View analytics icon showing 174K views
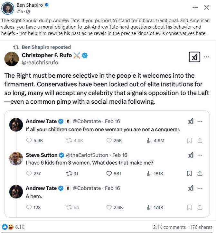216x233 pixels. (x=149, y=207)
